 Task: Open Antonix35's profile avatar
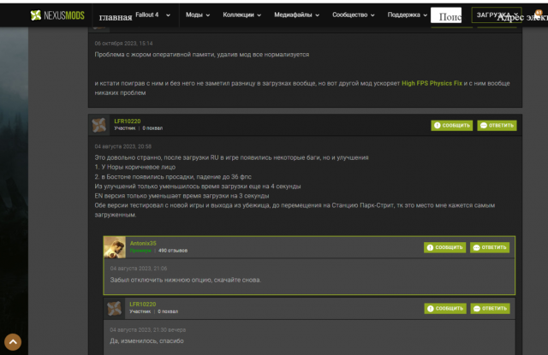coord(115,247)
